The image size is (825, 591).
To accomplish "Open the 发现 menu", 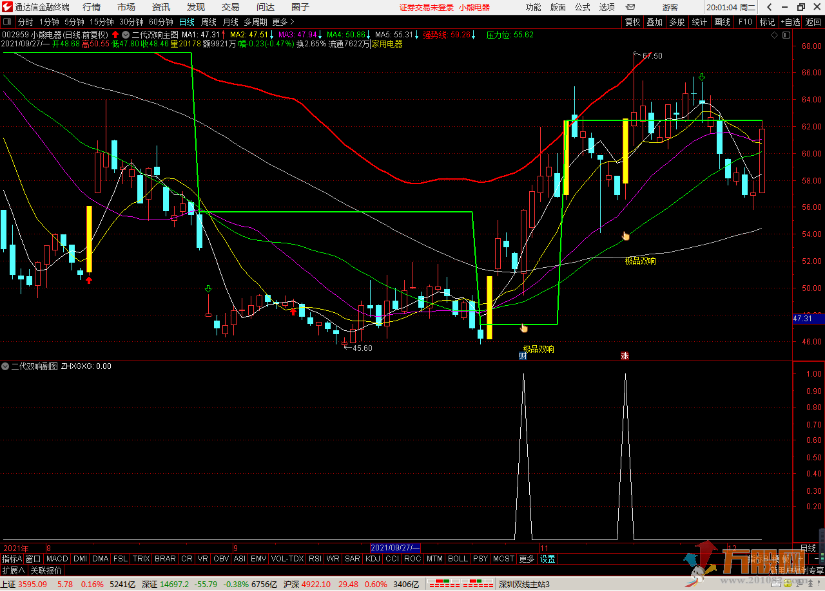I will (x=196, y=7).
